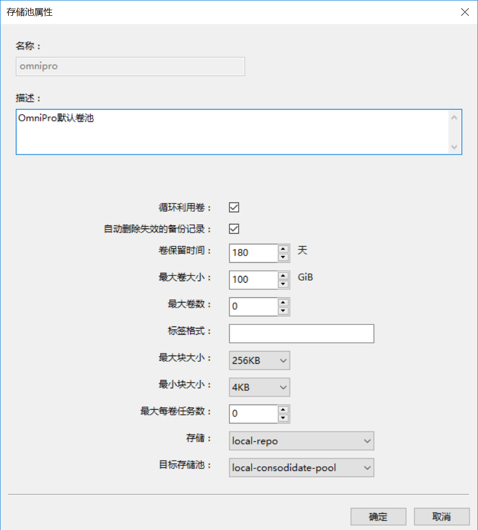Increase 最大每卷任务数 with up arrow
The image size is (478, 530).
(283, 410)
